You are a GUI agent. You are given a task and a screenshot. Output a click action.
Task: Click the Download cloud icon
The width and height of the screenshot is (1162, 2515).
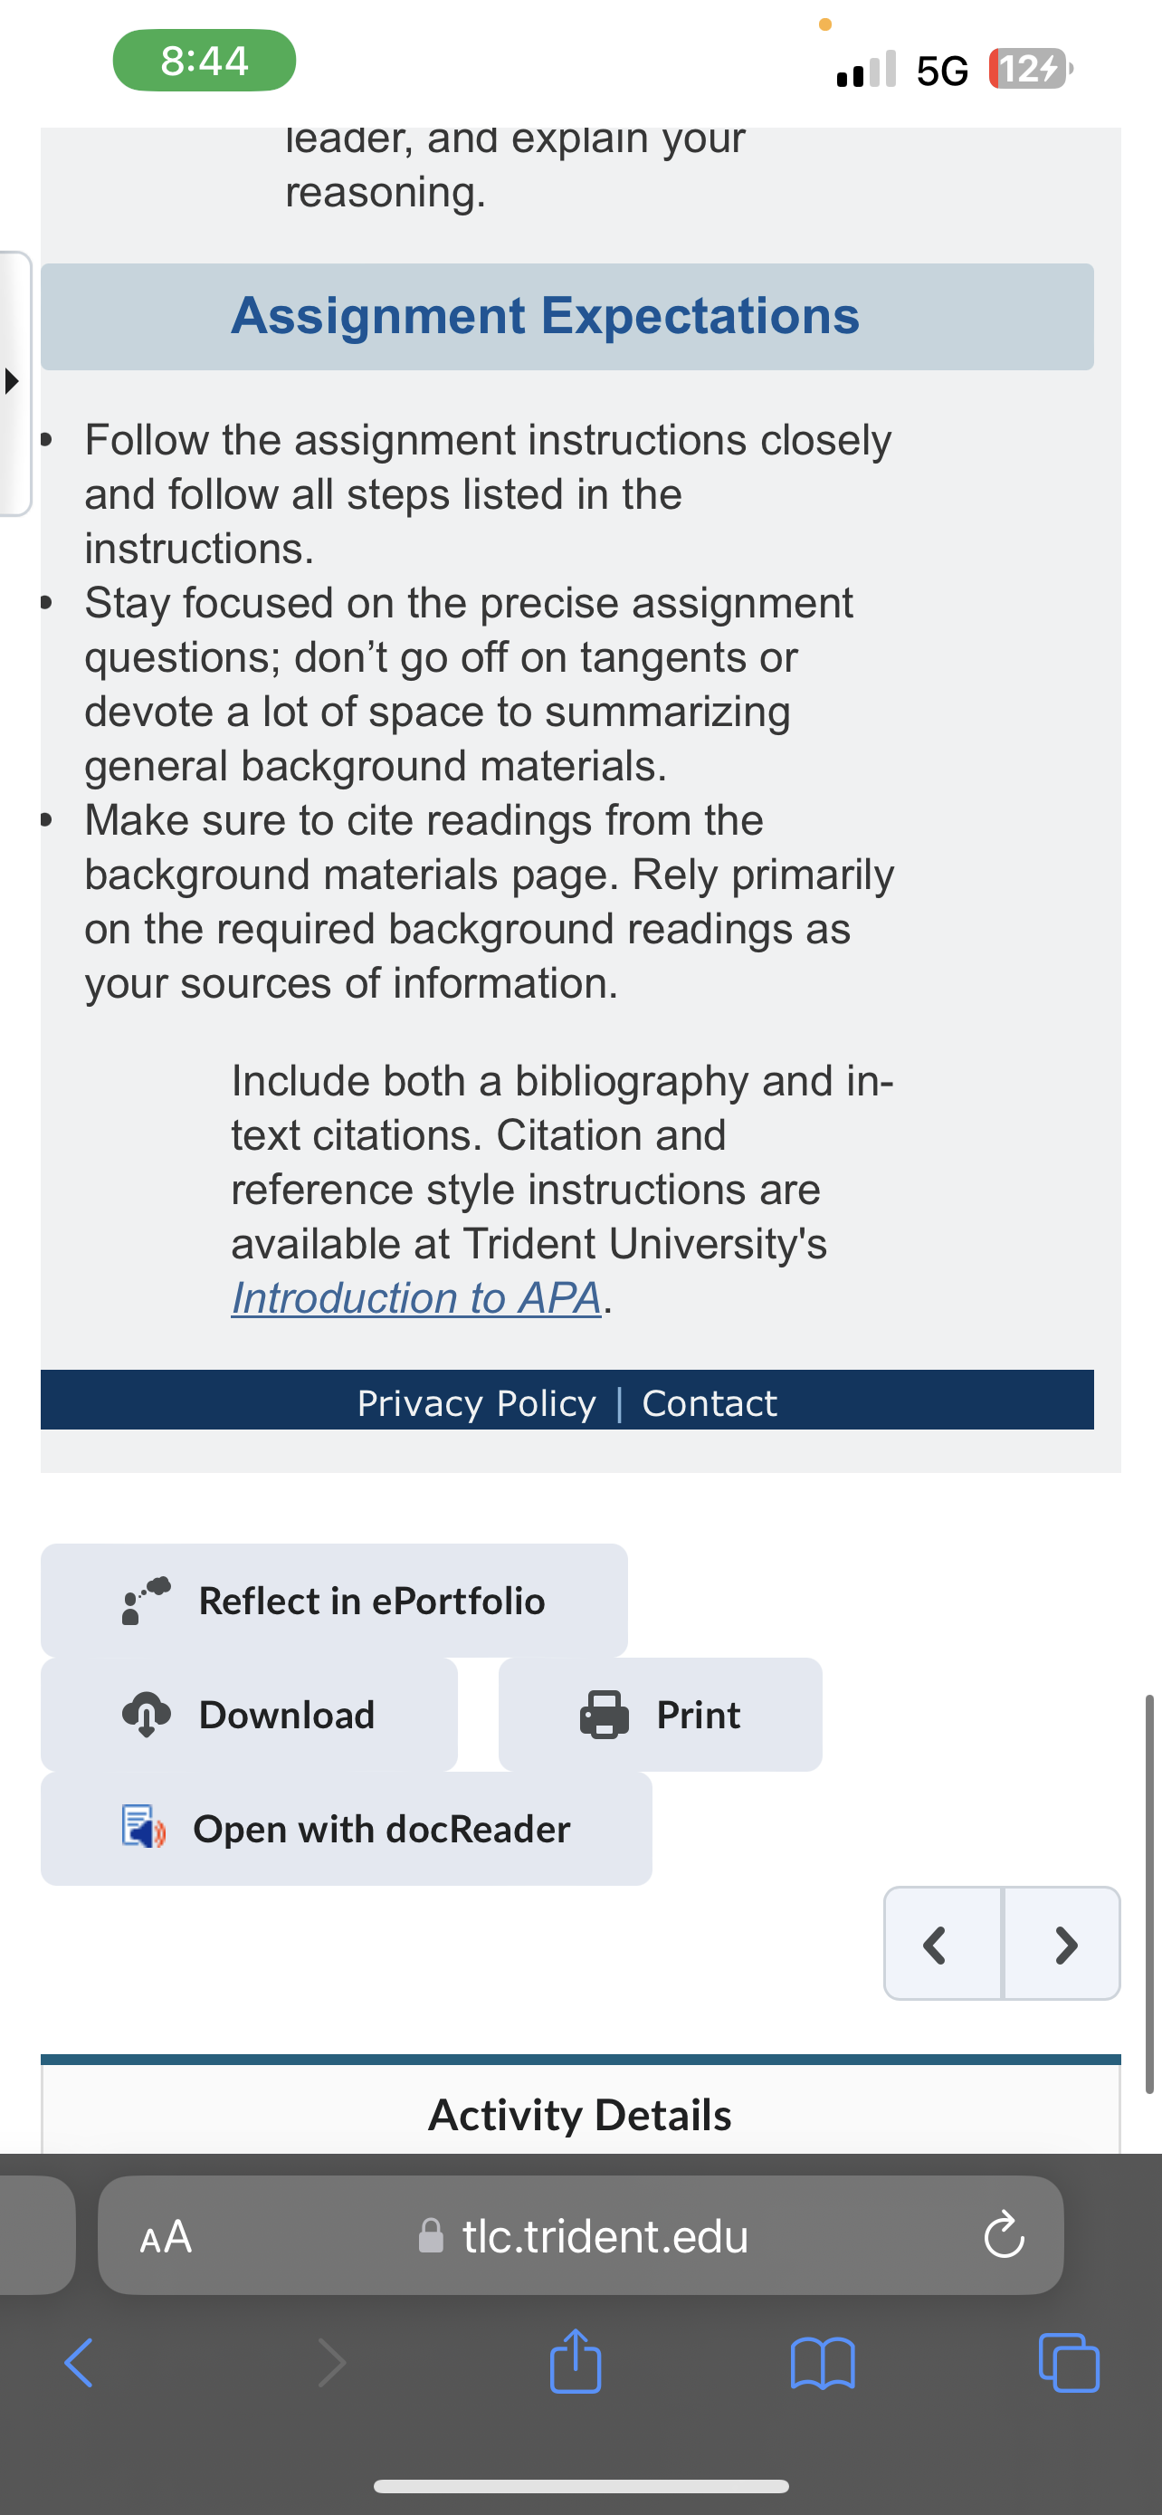pyautogui.click(x=147, y=1715)
